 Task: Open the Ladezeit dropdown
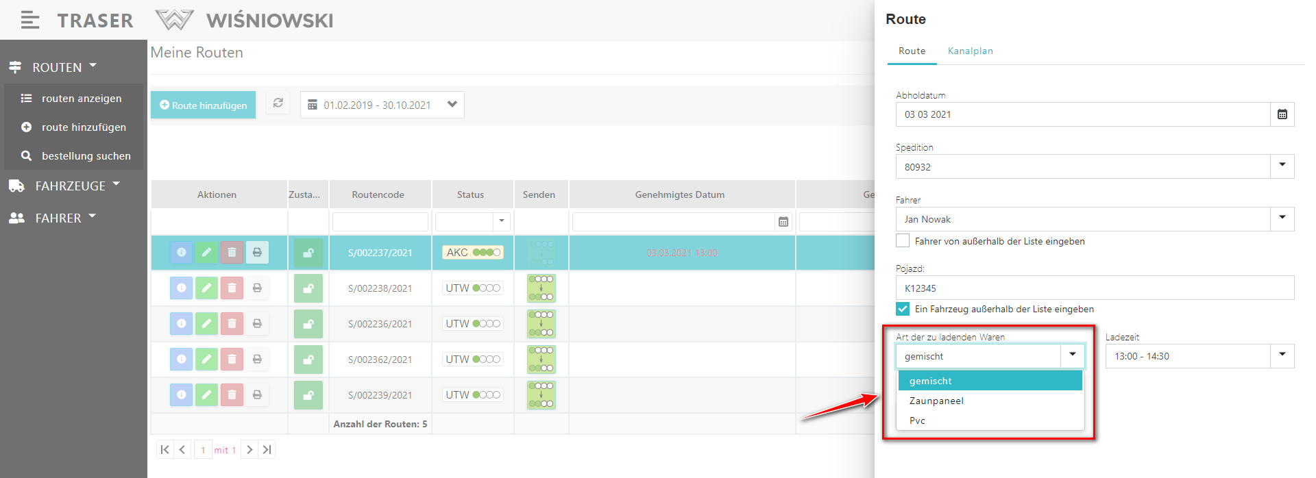point(1282,355)
